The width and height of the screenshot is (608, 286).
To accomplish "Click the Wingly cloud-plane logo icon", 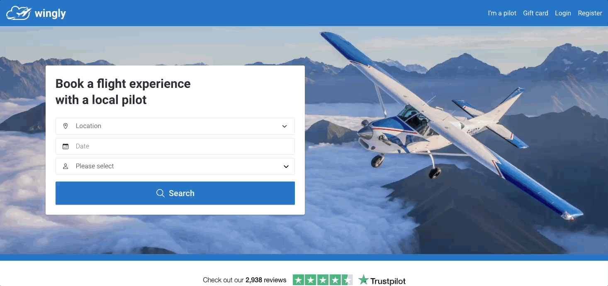I will point(18,13).
